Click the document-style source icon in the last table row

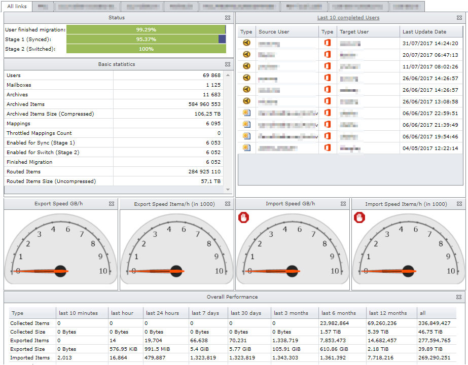coord(246,148)
